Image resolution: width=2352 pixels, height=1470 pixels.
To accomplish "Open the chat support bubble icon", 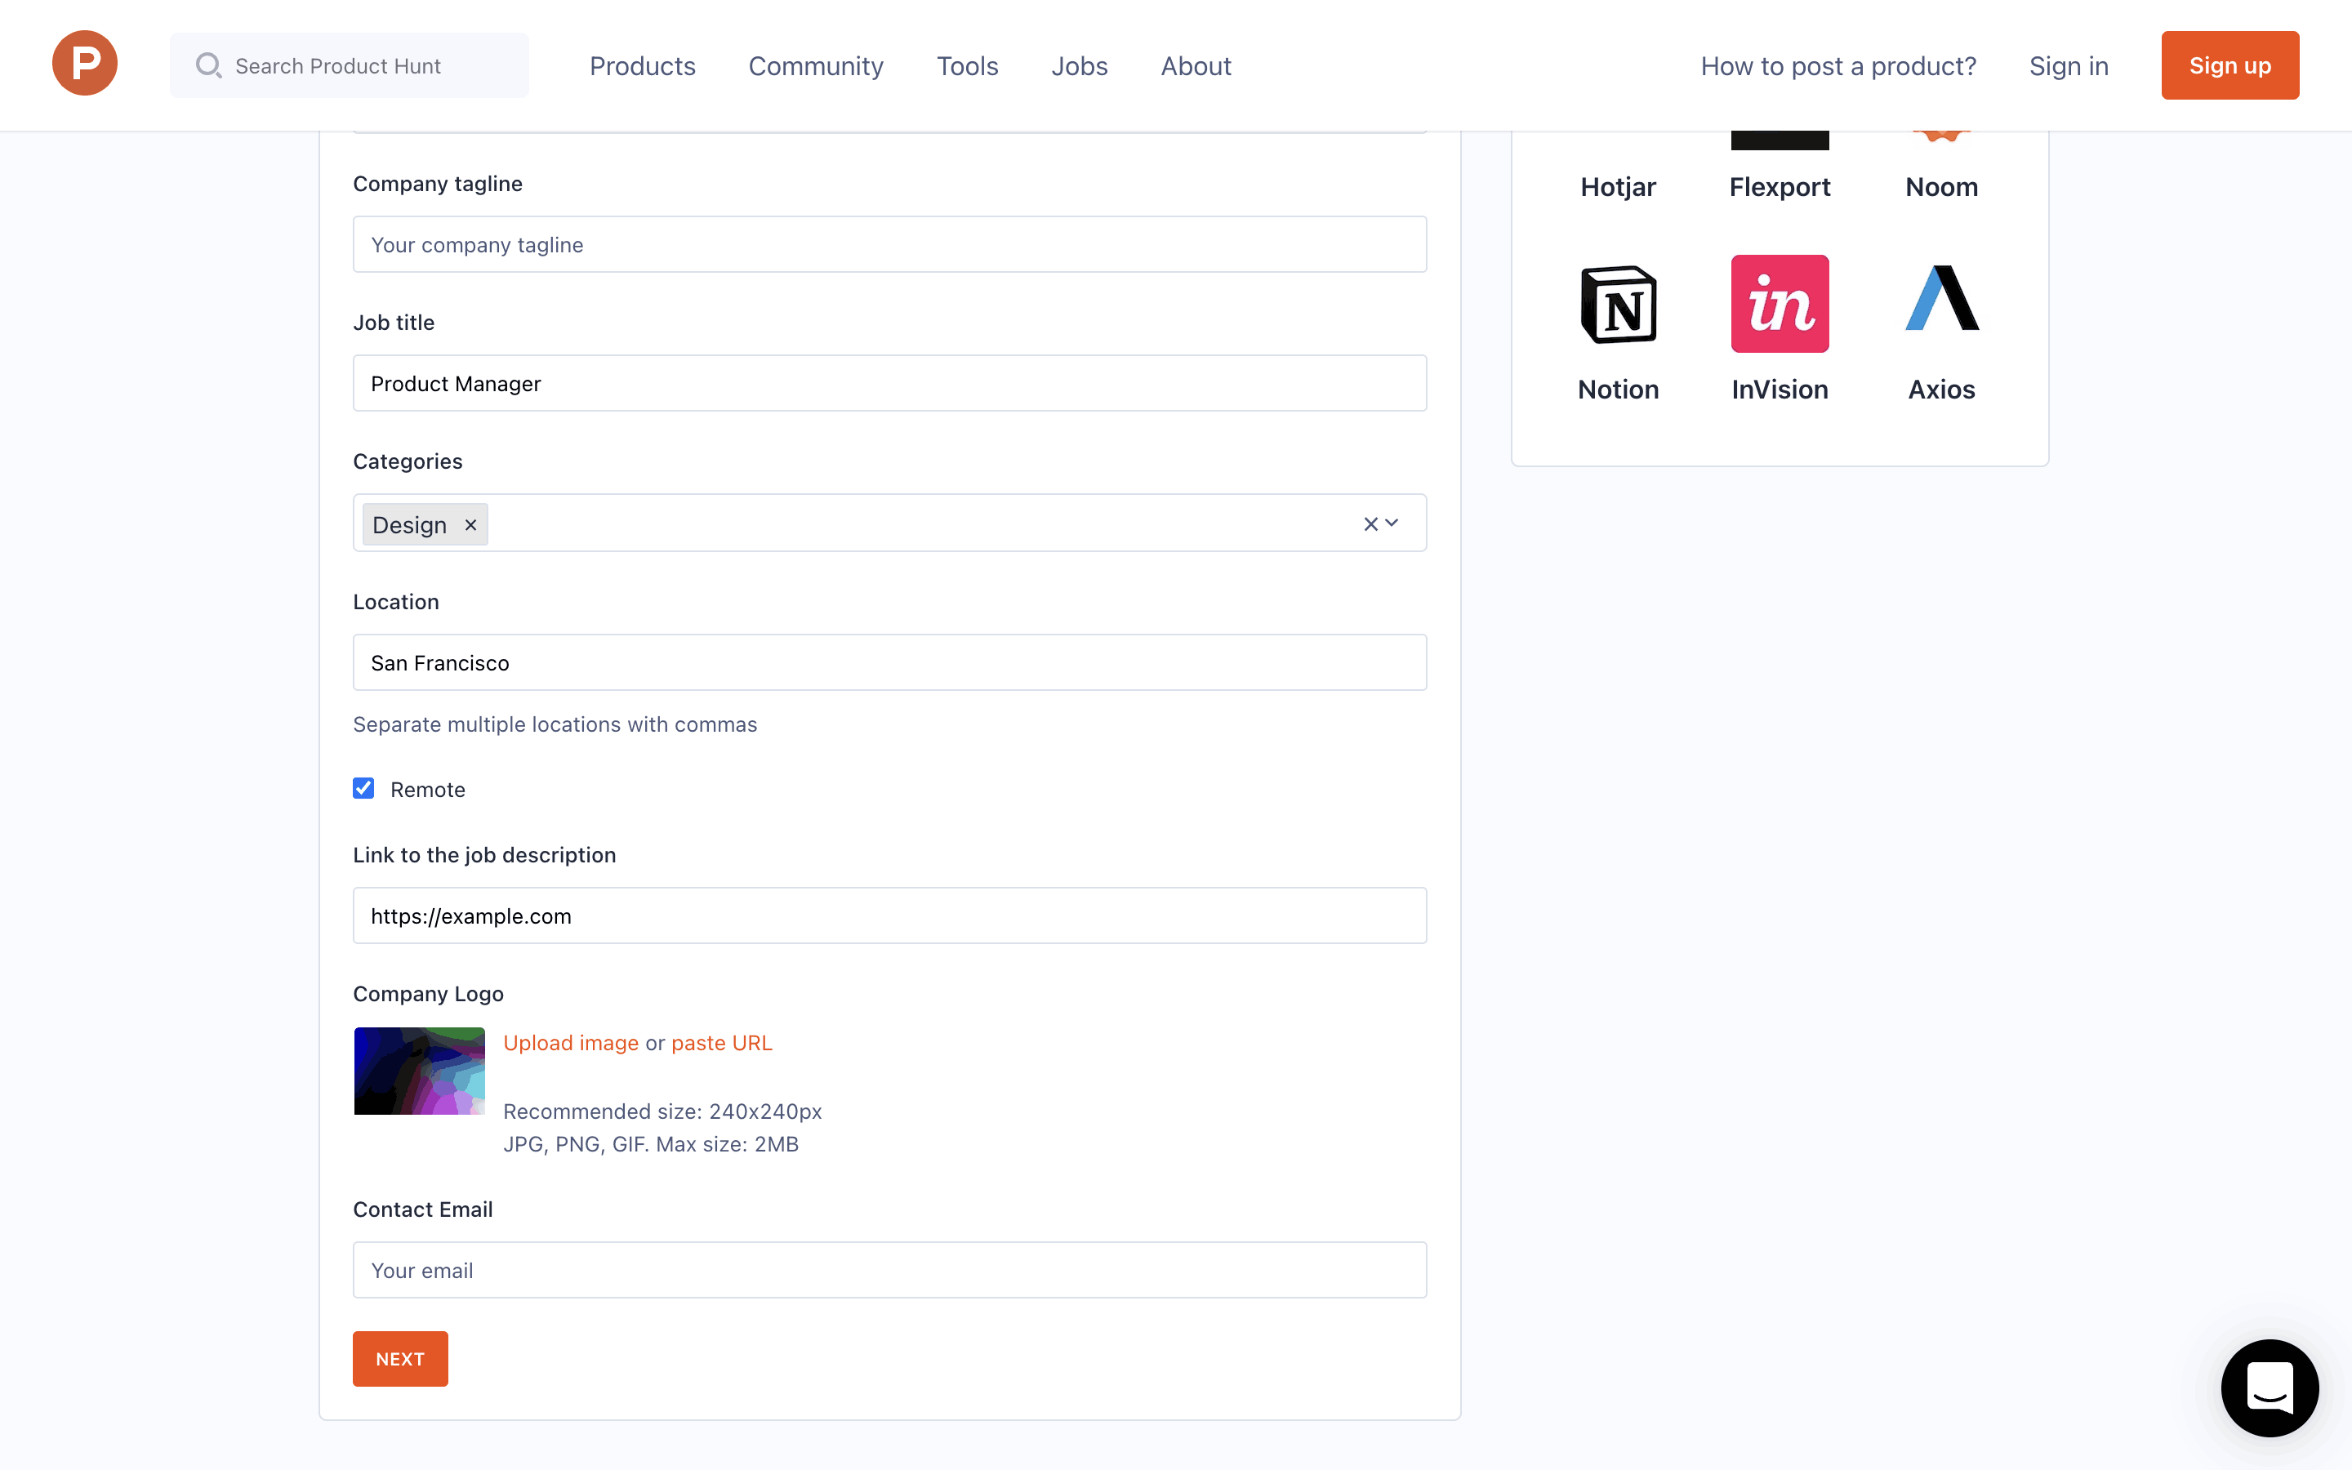I will tap(2270, 1388).
